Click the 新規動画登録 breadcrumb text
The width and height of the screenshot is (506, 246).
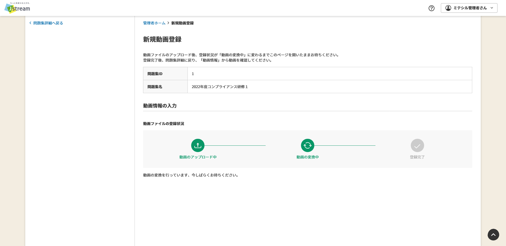(x=182, y=23)
